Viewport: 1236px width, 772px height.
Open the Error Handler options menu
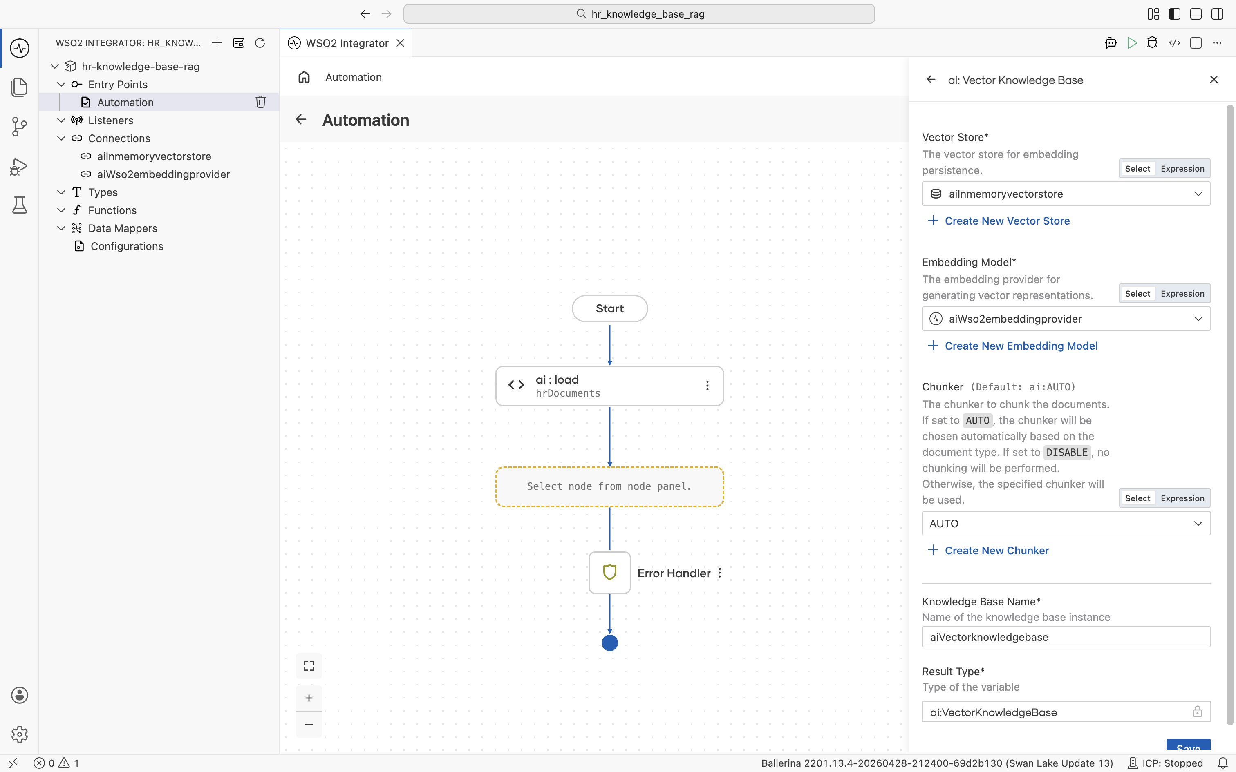(x=720, y=573)
